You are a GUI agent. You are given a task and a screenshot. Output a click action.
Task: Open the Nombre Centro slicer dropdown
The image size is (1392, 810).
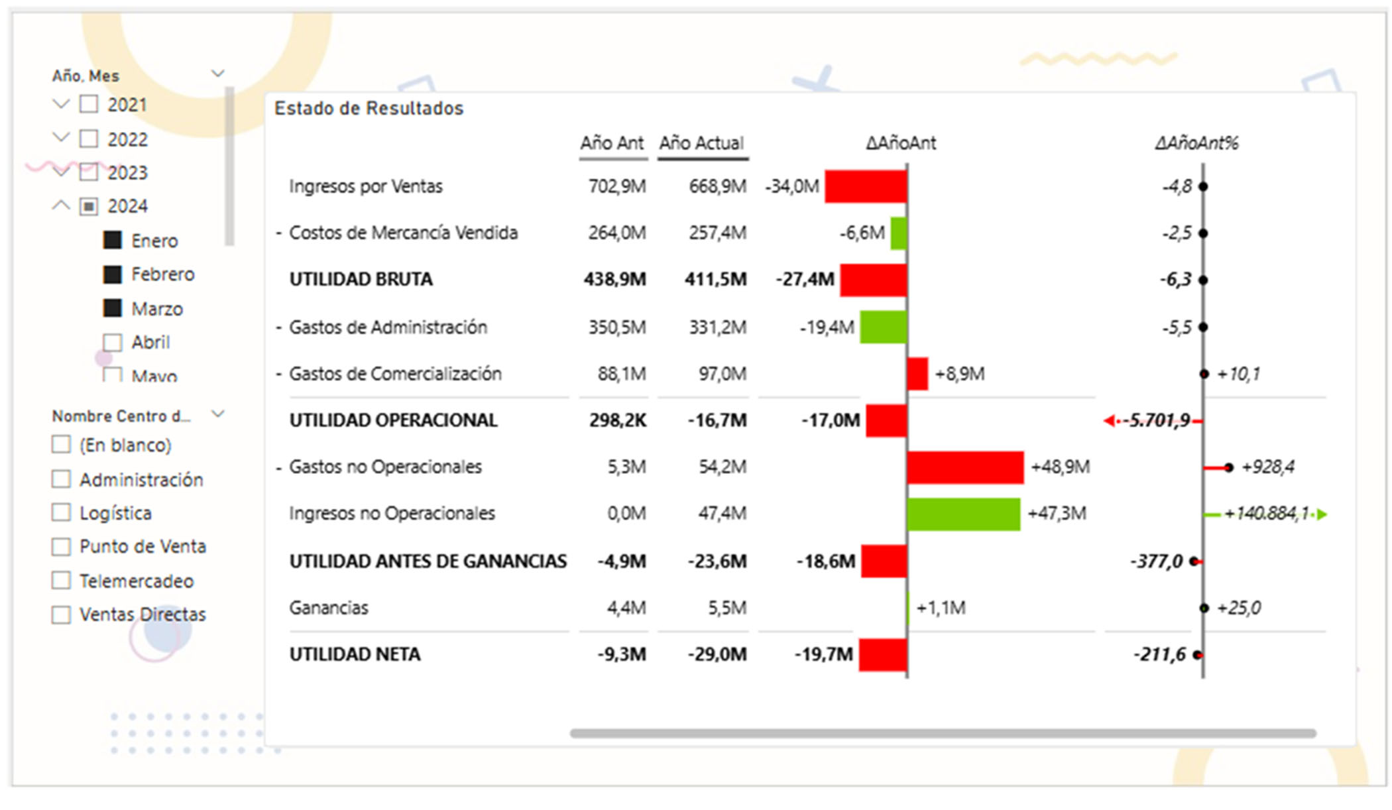tap(217, 415)
